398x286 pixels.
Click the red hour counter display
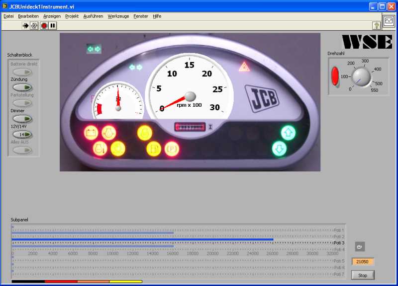coord(190,127)
